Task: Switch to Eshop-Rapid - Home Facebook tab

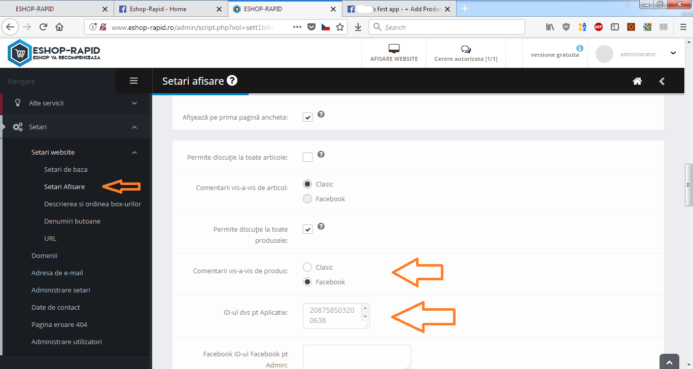Action: [171, 9]
